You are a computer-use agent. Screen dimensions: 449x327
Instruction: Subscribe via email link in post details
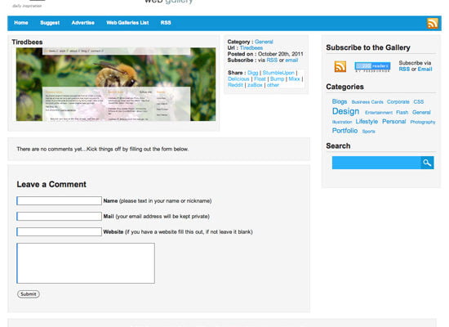(291, 60)
